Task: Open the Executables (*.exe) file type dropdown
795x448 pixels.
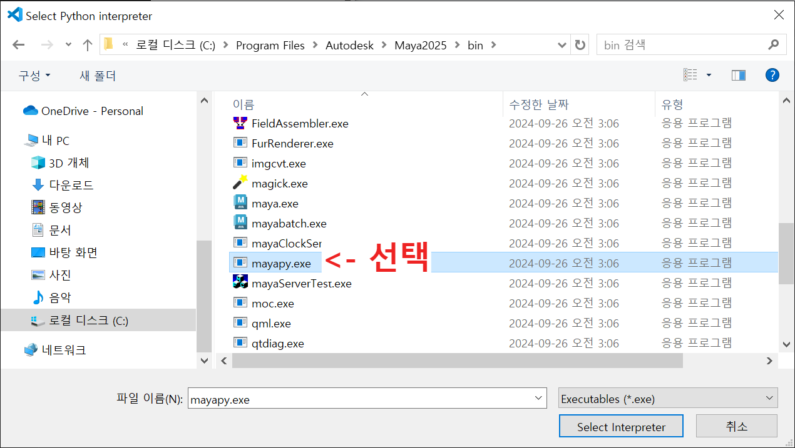Action: pyautogui.click(x=668, y=399)
